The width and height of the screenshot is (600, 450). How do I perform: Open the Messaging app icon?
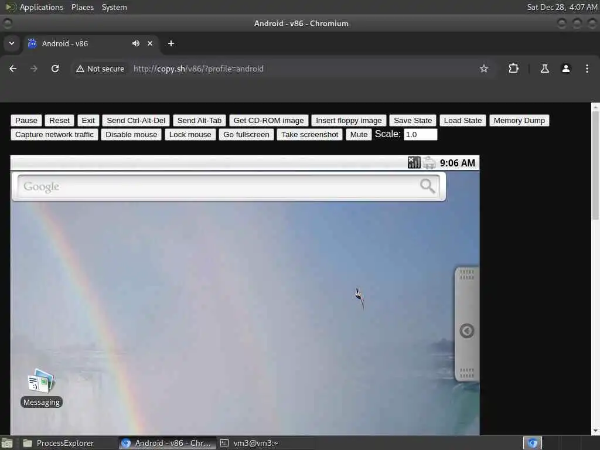pyautogui.click(x=42, y=387)
